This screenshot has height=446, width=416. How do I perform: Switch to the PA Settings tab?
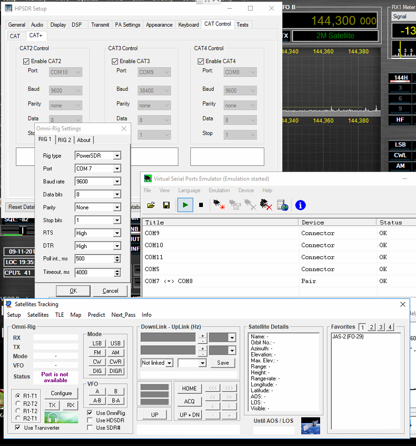[x=127, y=25]
